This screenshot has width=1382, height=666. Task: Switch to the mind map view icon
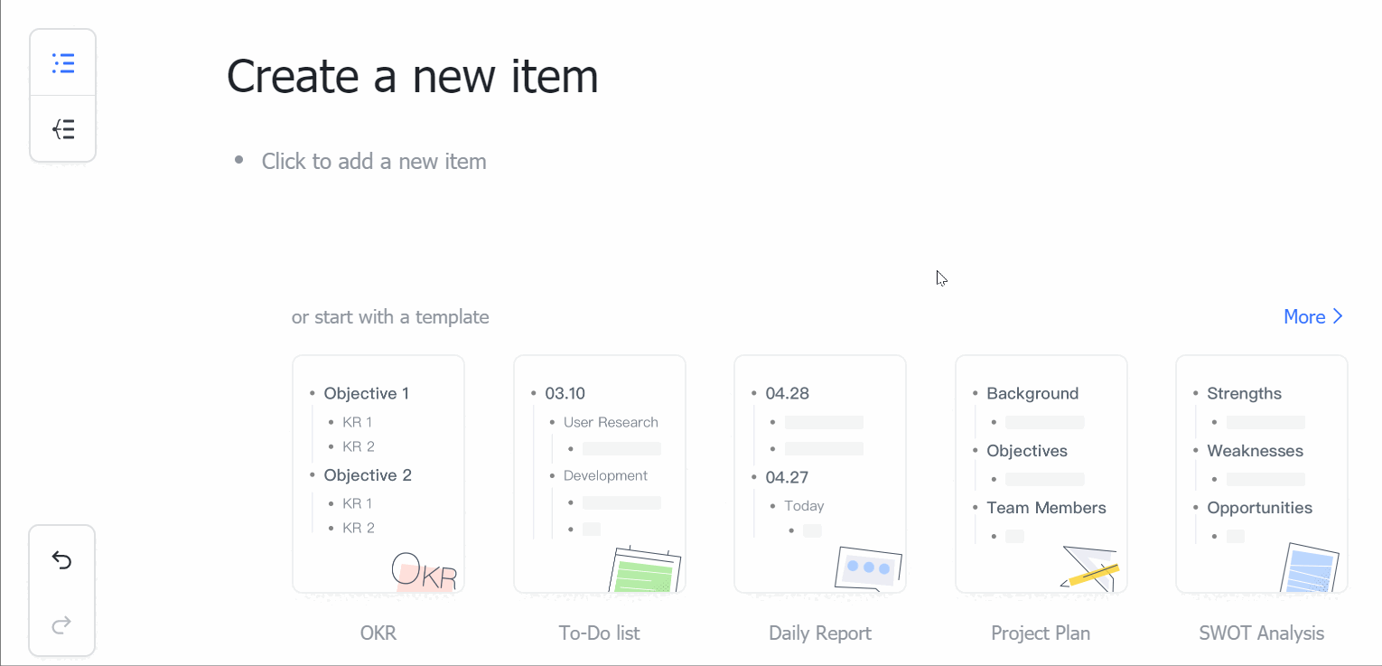pos(62,129)
